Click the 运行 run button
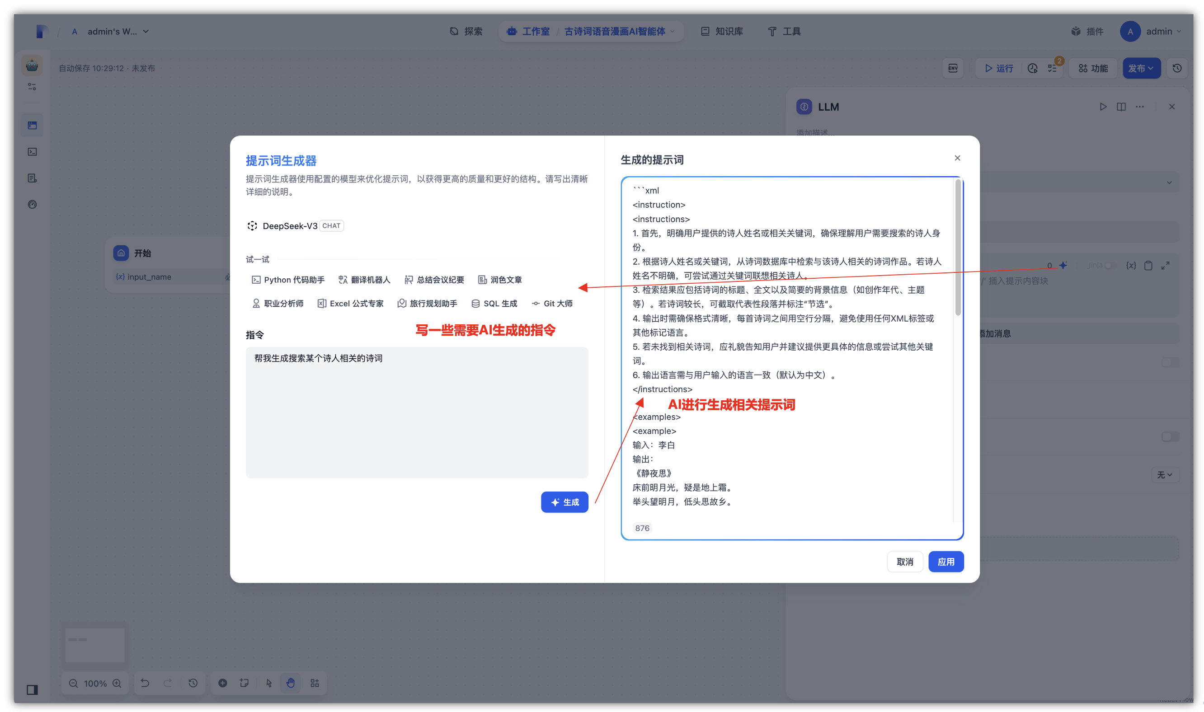The height and width of the screenshot is (712, 1204). point(999,68)
